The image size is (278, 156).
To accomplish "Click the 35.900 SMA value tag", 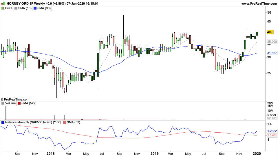I will (272, 42).
